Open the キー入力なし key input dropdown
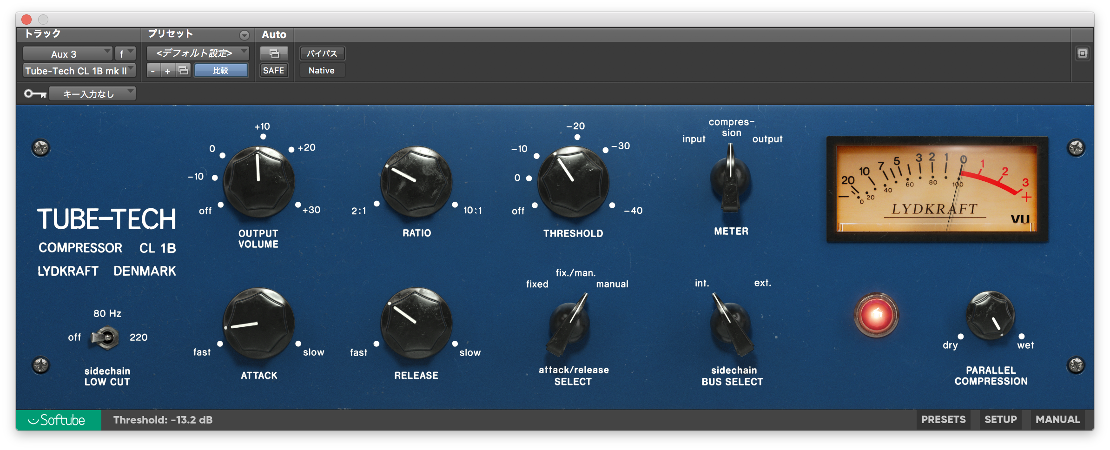The image size is (1110, 450). (x=92, y=94)
